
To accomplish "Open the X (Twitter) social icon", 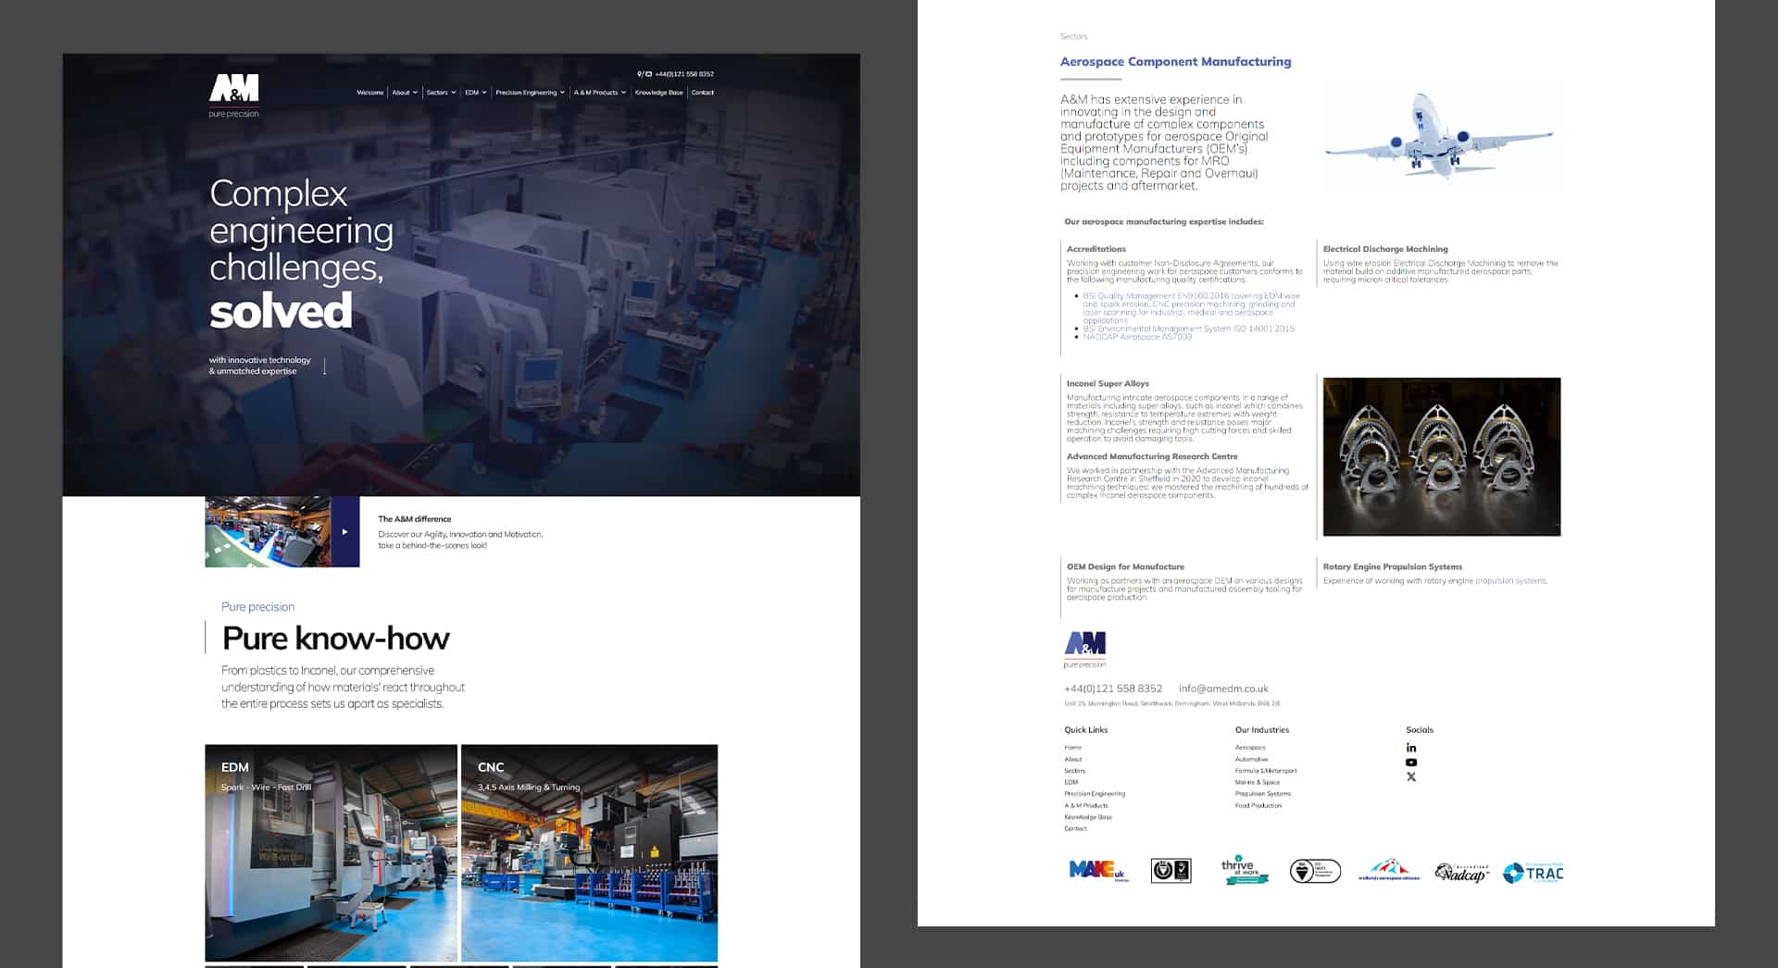I will pyautogui.click(x=1410, y=777).
